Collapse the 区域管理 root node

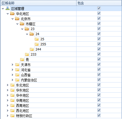[3, 9]
